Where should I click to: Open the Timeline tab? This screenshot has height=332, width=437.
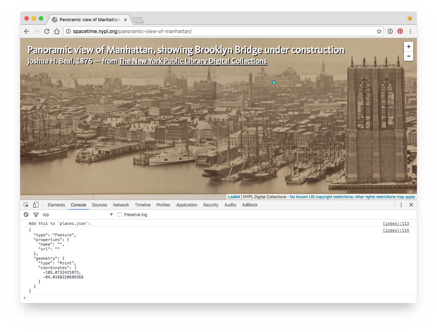point(143,205)
